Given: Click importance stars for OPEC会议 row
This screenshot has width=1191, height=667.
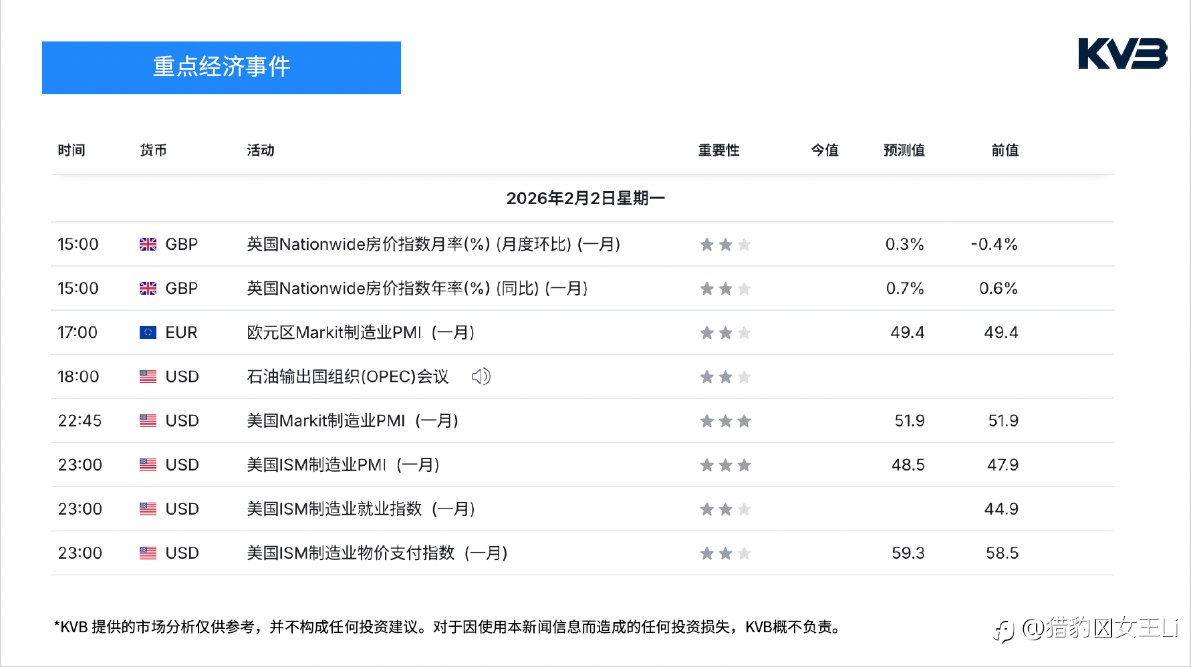Looking at the screenshot, I should click(725, 377).
